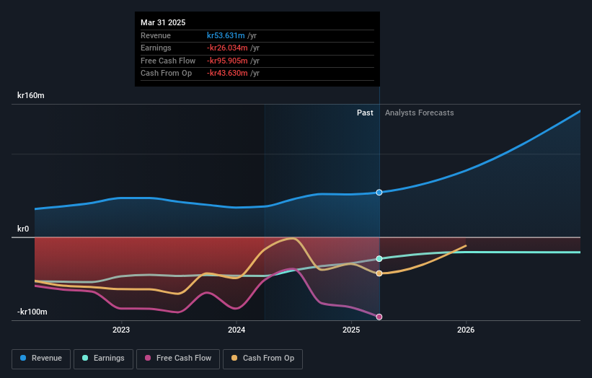Image resolution: width=592 pixels, height=378 pixels.
Task: Select the Cash From Op data point marker
Action: pyautogui.click(x=379, y=273)
